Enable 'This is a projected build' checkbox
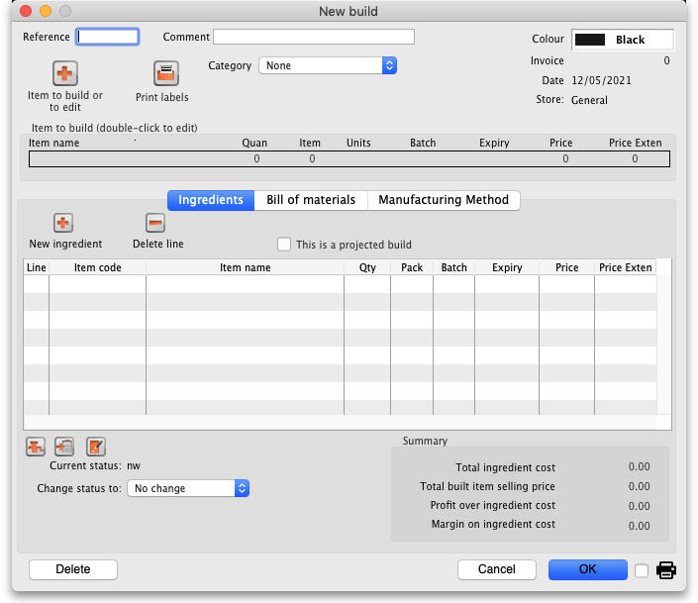Screen dimensions: 698x603 (x=285, y=245)
